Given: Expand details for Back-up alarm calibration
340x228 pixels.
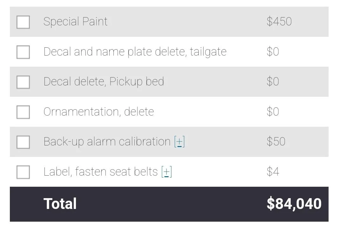Looking at the screenshot, I should (x=180, y=142).
